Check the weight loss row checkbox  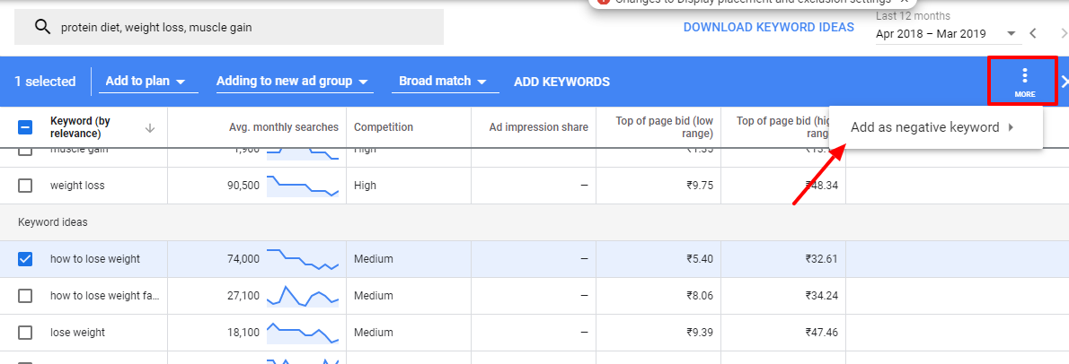[25, 185]
